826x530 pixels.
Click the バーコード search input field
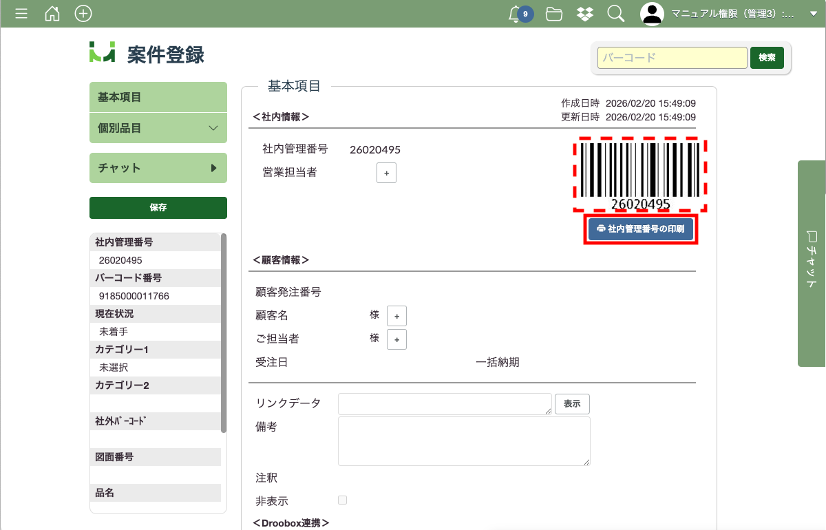pos(672,58)
